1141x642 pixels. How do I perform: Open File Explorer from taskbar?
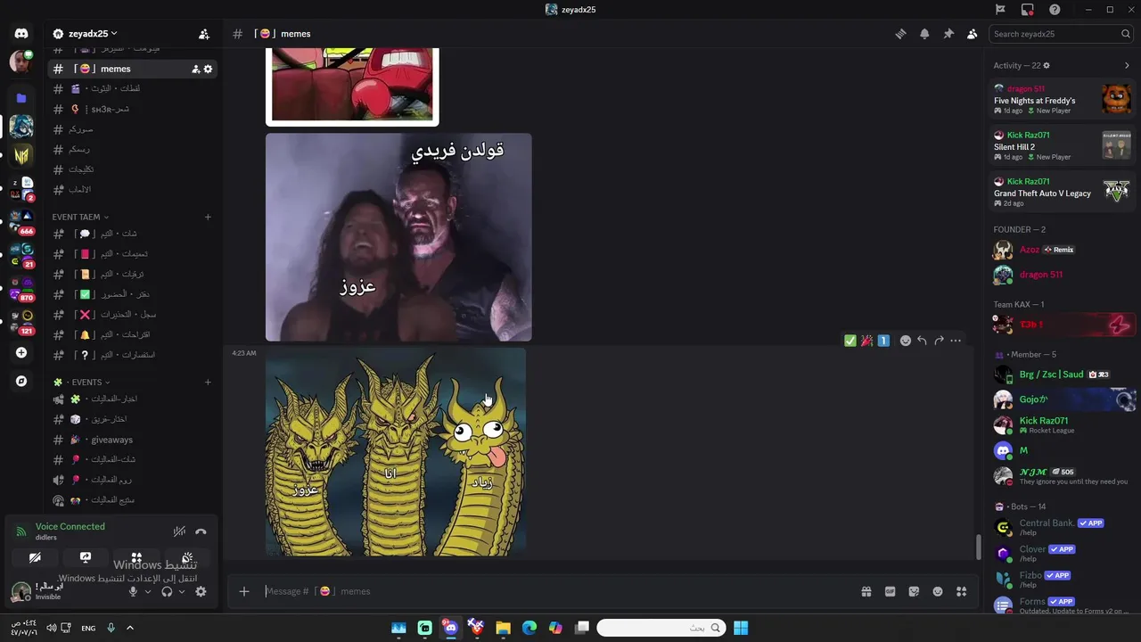pyautogui.click(x=503, y=628)
